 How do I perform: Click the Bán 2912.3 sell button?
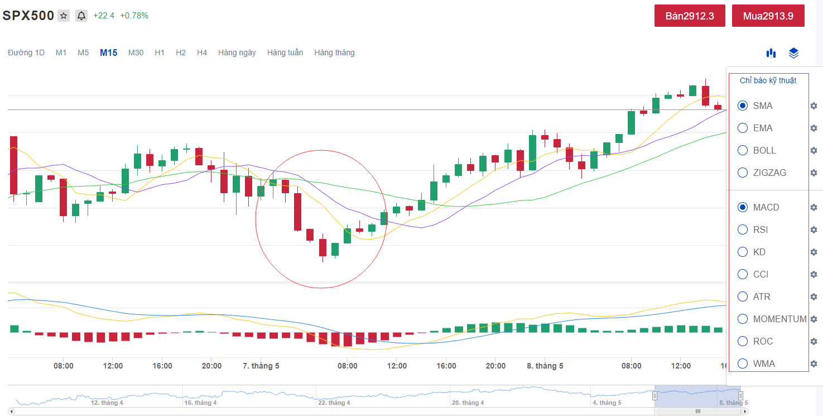click(x=690, y=16)
